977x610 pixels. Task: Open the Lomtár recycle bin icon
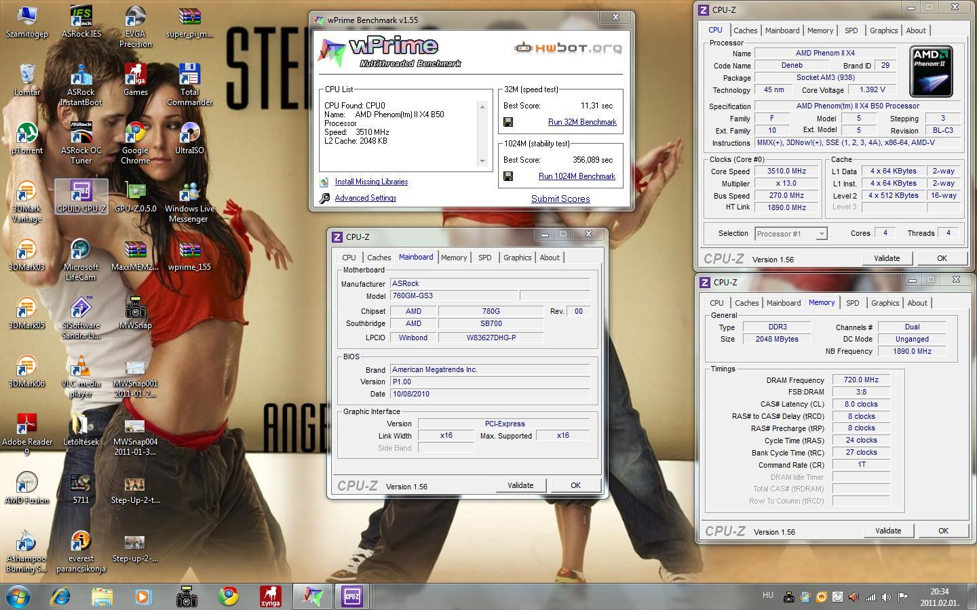pos(26,80)
